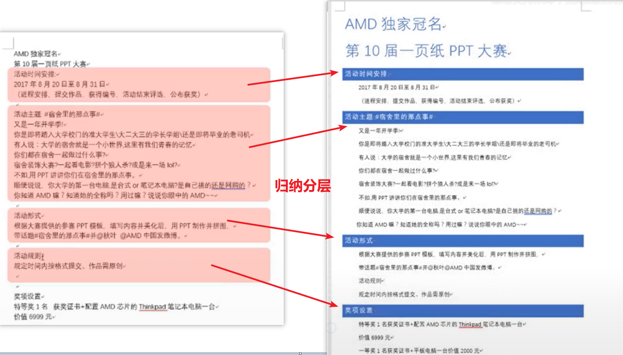Click '特等奖1名 获奖证书' line in unformatted document
The image size is (623, 355).
[x=116, y=307]
